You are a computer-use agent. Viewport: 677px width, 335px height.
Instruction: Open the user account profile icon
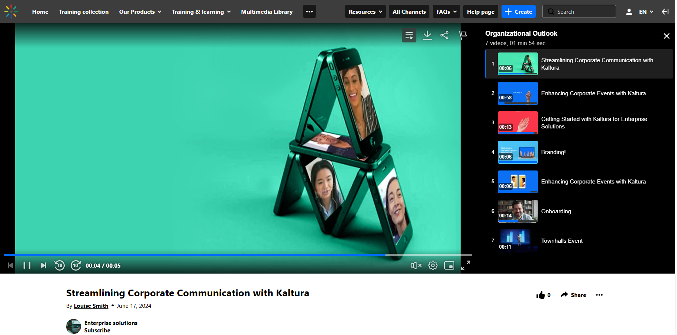pos(629,12)
